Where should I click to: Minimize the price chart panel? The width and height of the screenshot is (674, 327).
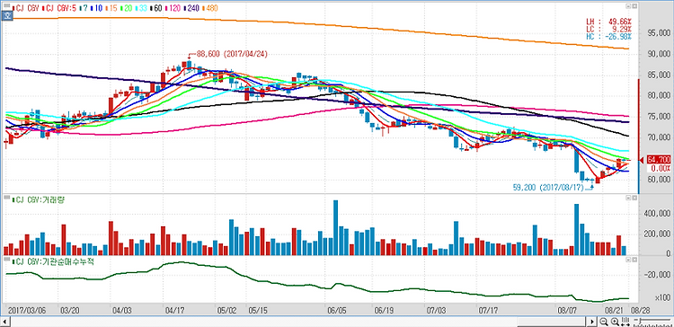pos(627,6)
